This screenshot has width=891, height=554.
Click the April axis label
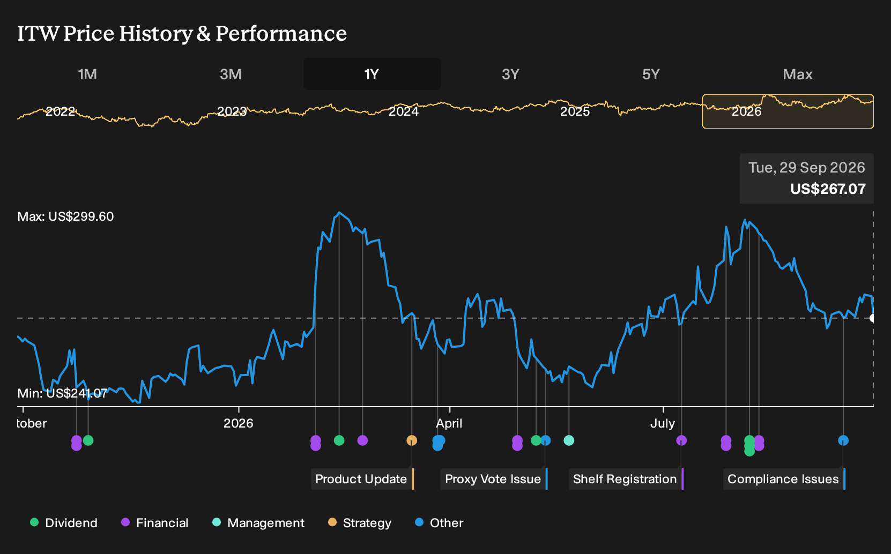449,423
